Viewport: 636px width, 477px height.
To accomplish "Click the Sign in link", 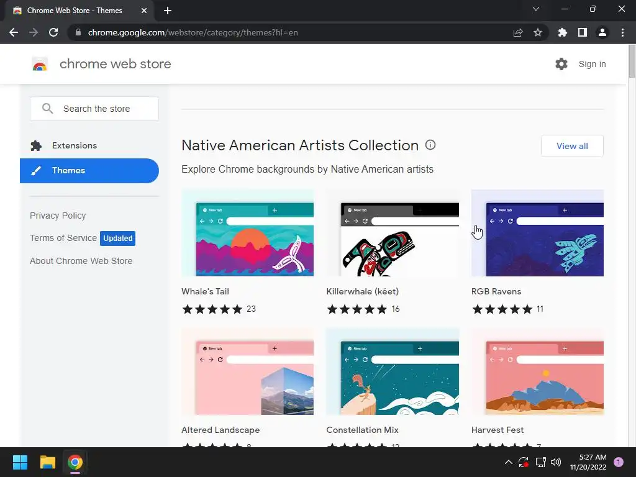I will click(x=592, y=64).
